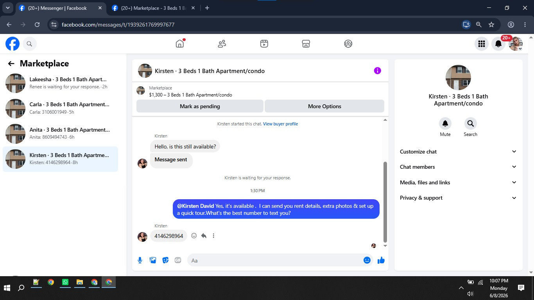Open the Windows notification center
Viewport: 534px width, 300px height.
tap(521, 288)
